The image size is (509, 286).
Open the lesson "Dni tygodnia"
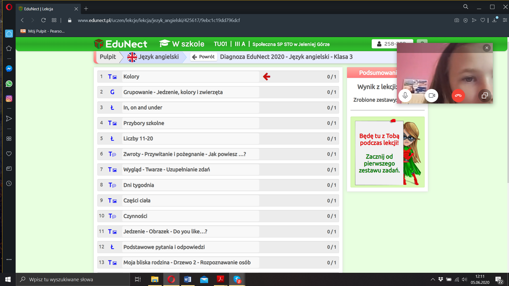(139, 185)
